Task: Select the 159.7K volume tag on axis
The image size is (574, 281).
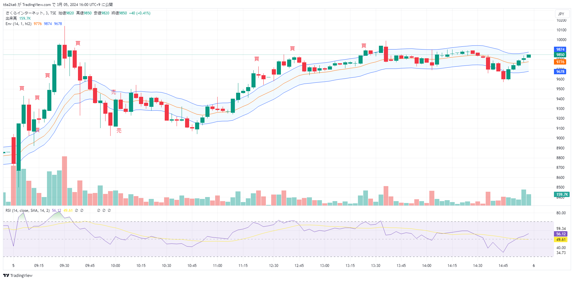Action: click(562, 195)
